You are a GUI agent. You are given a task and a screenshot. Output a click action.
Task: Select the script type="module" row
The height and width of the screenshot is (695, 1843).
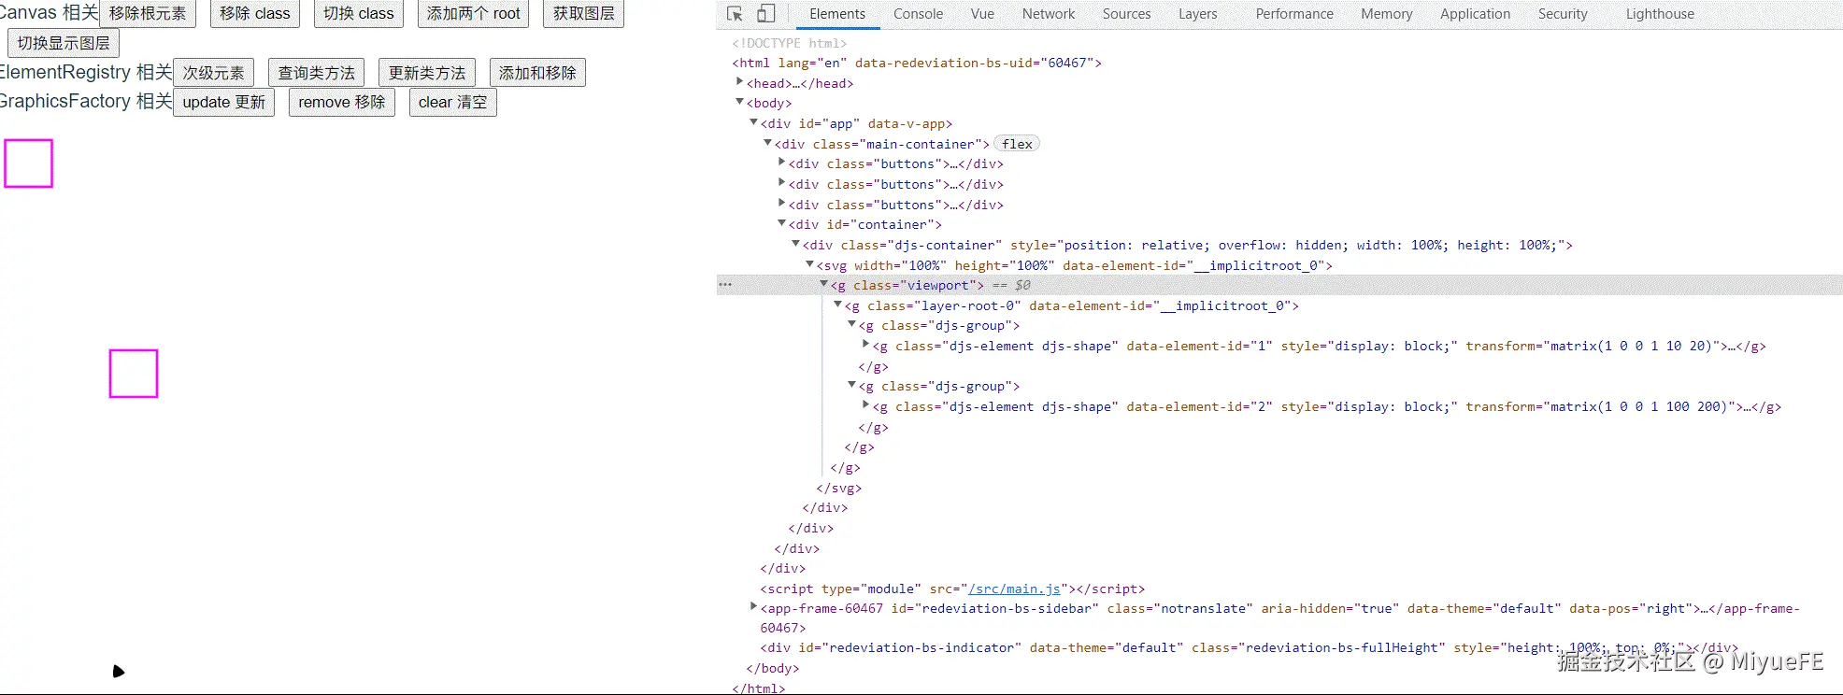tap(952, 589)
